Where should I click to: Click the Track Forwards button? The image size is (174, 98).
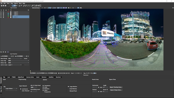click(80, 73)
